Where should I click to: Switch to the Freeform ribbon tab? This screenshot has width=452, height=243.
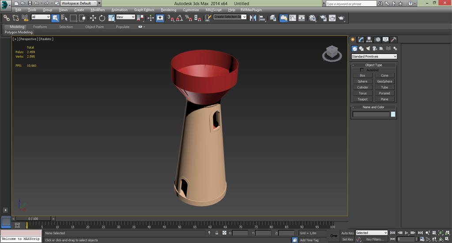pos(40,27)
